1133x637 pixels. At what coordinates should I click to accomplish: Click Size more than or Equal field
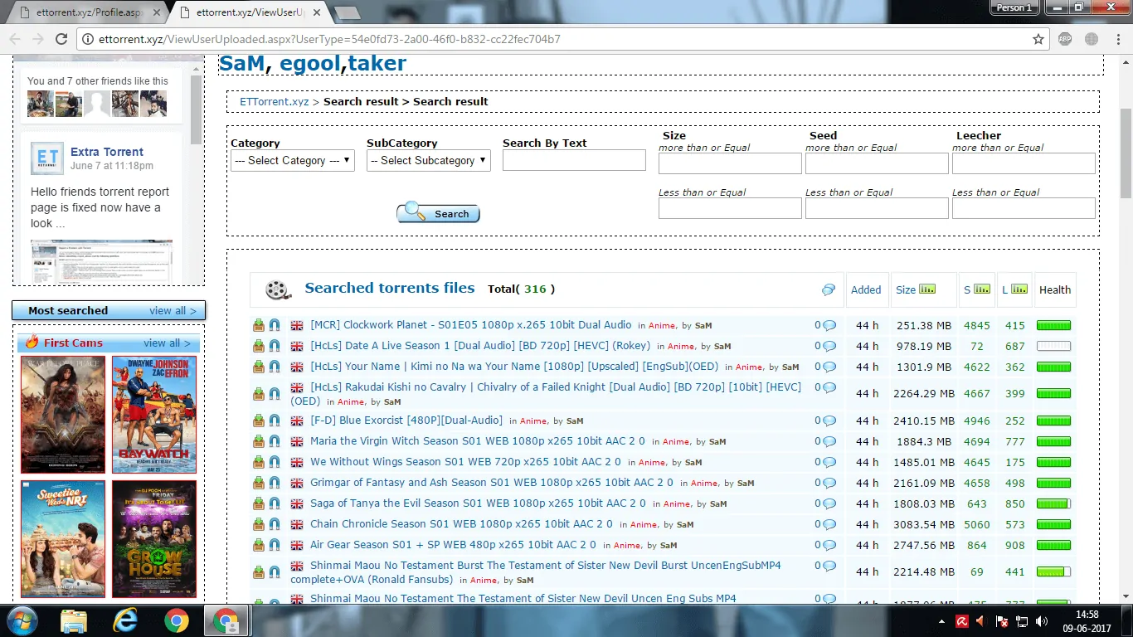tap(730, 163)
